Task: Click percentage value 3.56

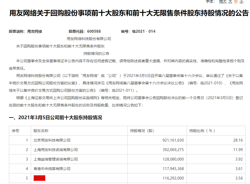Action: [239, 178]
